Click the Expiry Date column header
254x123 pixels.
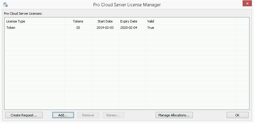(x=129, y=21)
